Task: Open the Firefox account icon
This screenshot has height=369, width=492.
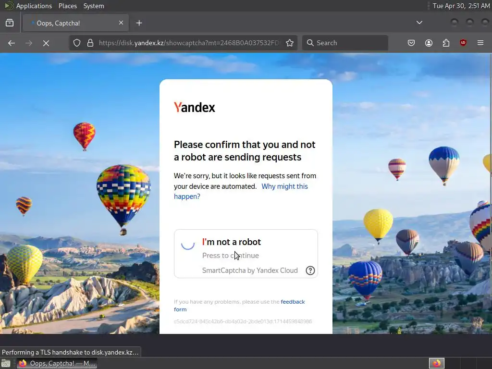Action: pos(429,43)
